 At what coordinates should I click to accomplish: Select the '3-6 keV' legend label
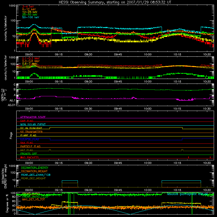pyautogui.click(x=28, y=7)
